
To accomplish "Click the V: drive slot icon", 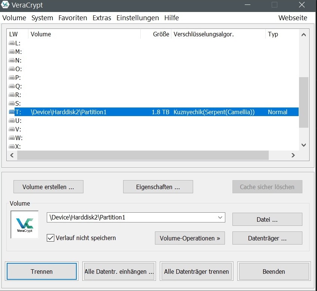I will [12, 129].
